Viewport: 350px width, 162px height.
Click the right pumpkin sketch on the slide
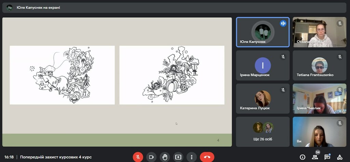point(172,75)
